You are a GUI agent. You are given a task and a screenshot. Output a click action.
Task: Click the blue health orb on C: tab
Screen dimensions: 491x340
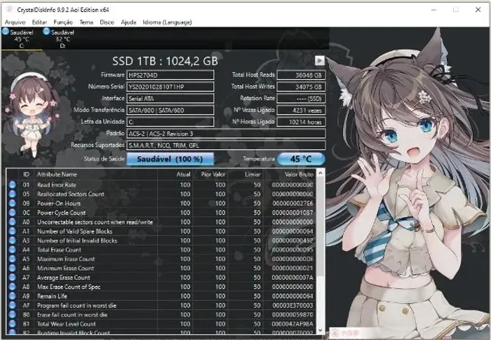pos(6,32)
